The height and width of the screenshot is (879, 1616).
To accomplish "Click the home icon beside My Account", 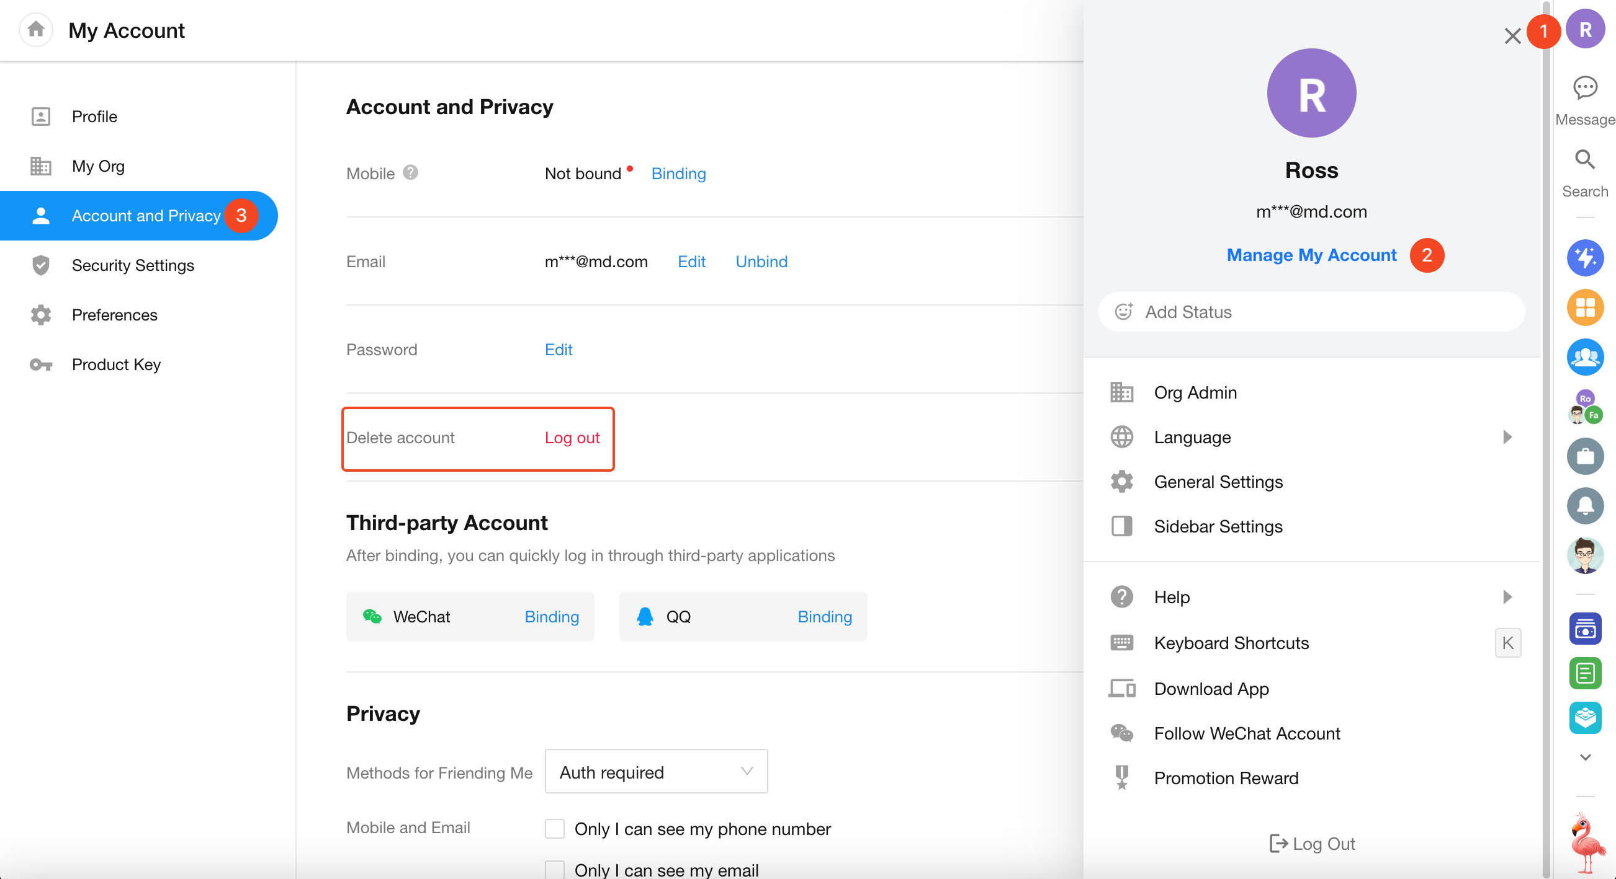I will [x=37, y=30].
